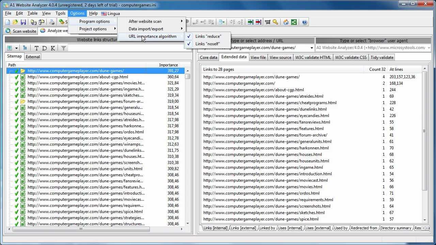This screenshot has height=245, width=436.
Task: Toggle Links "noself" checked option
Action: 208,44
